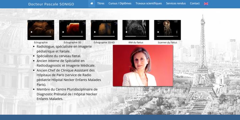
Task: Click the Docteur Pascale SONIGO site title
Action: [x=51, y=4]
